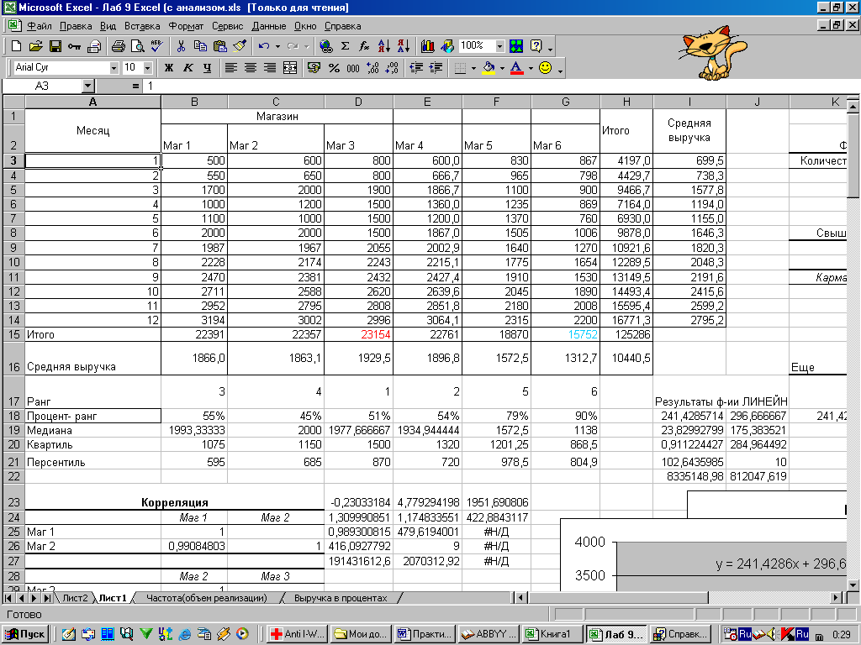Sort descending with the Я-А arrow icon
Screen dimensions: 861x645
click(x=403, y=47)
